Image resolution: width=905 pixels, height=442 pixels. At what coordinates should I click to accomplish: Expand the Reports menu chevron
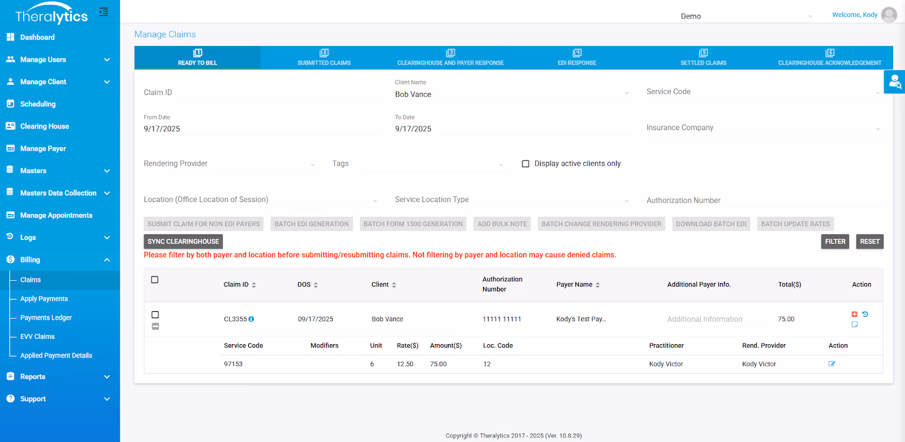click(x=107, y=376)
